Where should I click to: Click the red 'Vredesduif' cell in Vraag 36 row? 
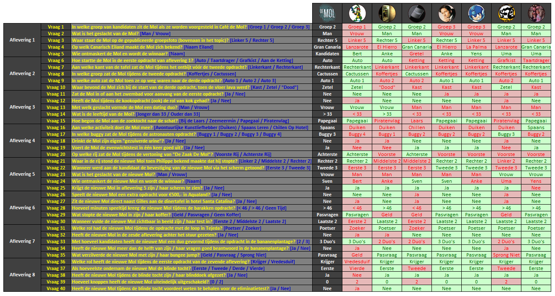coord(357,262)
